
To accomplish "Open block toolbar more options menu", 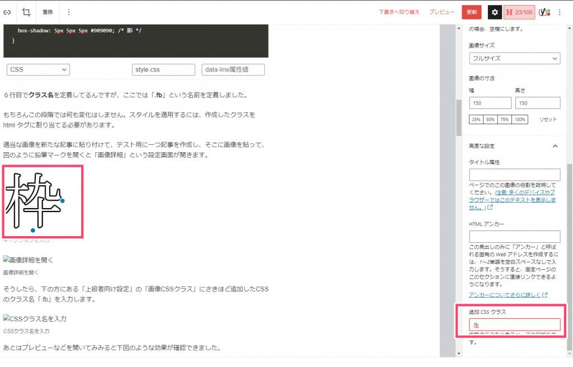I will click(69, 12).
